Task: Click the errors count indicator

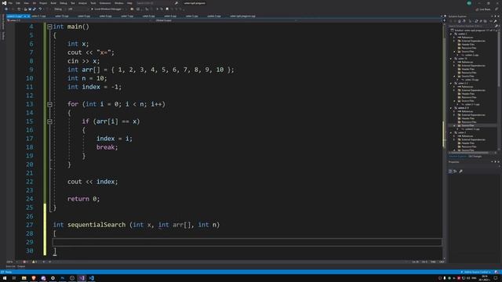Action: [25, 262]
